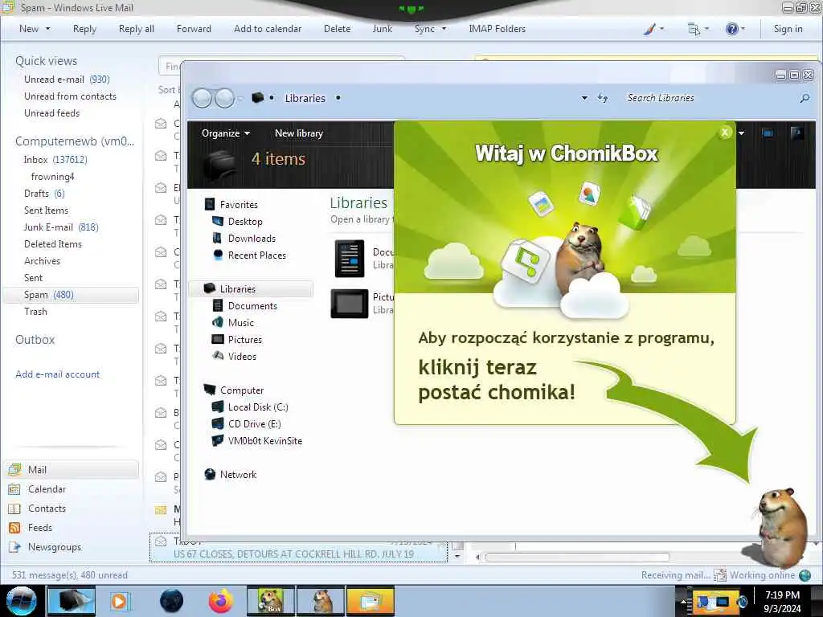Select the Mail view button
The width and height of the screenshot is (823, 617).
[x=72, y=469]
